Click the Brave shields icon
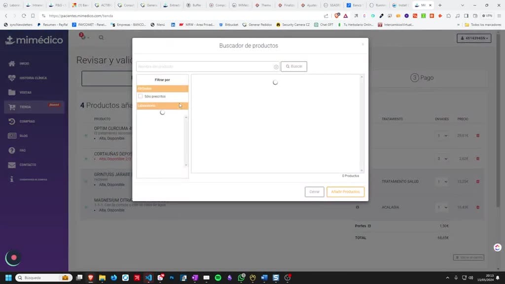505x284 pixels. (x=337, y=15)
